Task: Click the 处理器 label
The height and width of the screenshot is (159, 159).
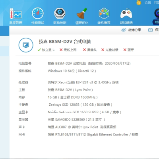Action: 23,82
